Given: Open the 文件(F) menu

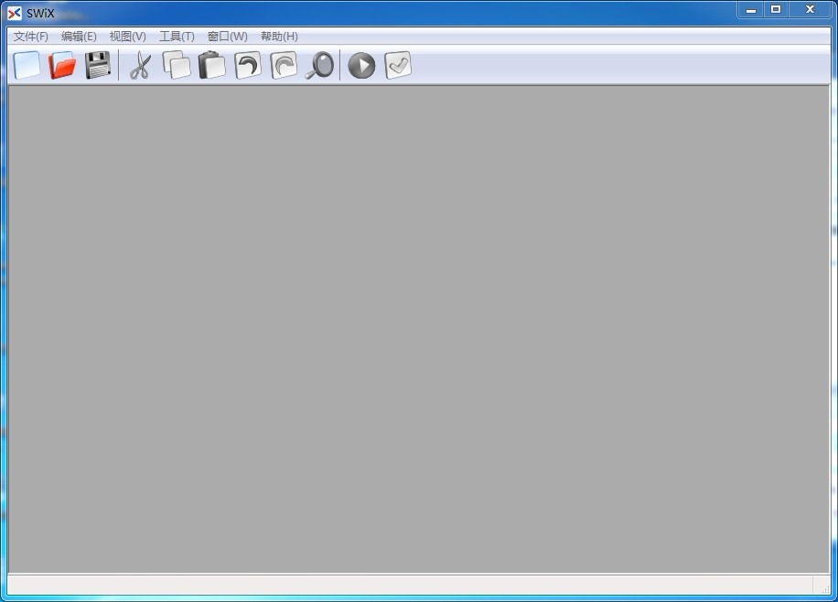Looking at the screenshot, I should tap(31, 37).
